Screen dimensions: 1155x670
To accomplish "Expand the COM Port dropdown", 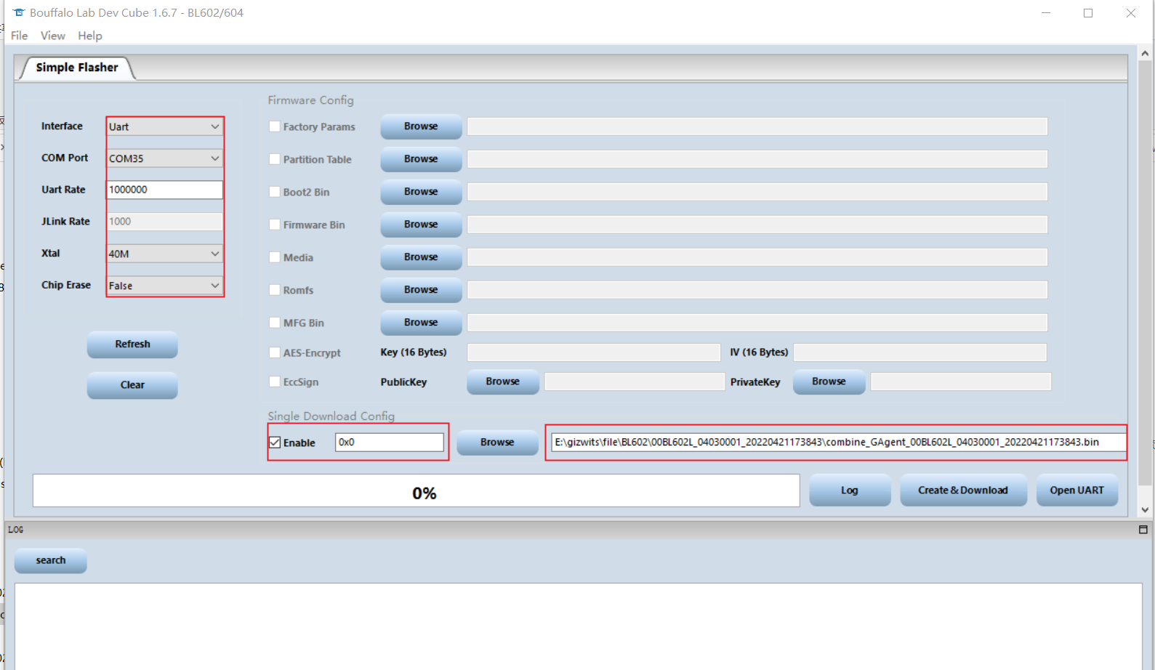I will pyautogui.click(x=164, y=158).
